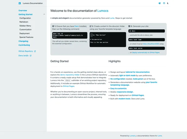Screen dimensions: 187x139
Task: Click the Lume link in the intro sentence
Action: 112,18
